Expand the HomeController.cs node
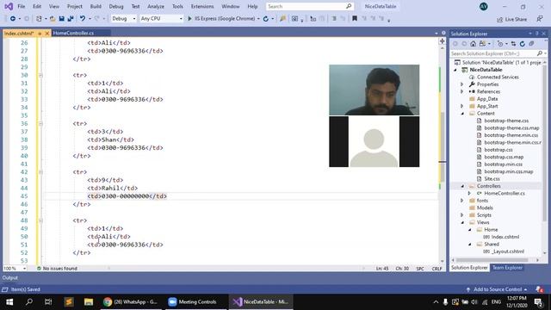551x310 pixels. tap(469, 193)
